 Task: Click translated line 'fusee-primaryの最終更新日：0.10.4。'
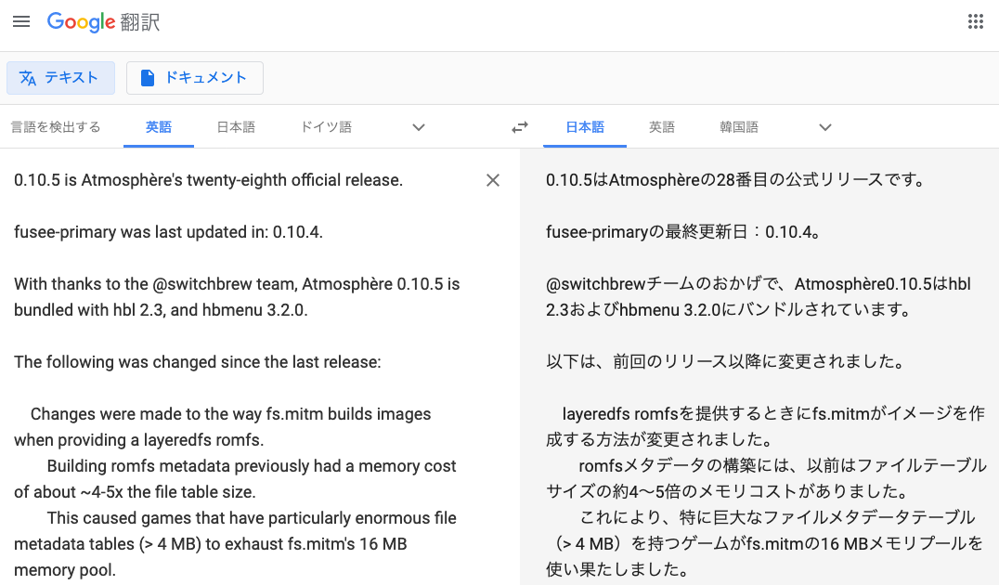683,232
